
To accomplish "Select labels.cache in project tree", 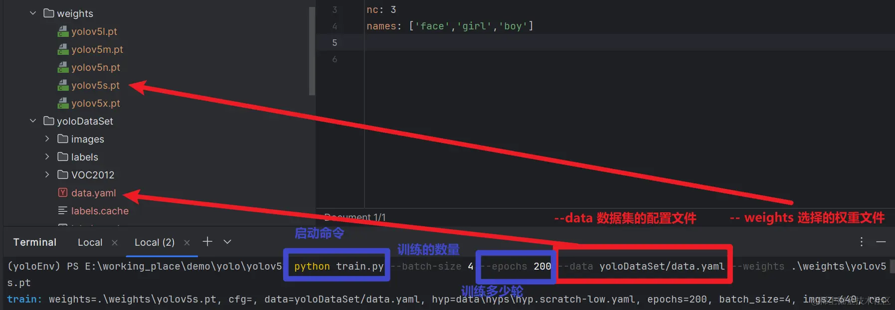I will (x=100, y=211).
